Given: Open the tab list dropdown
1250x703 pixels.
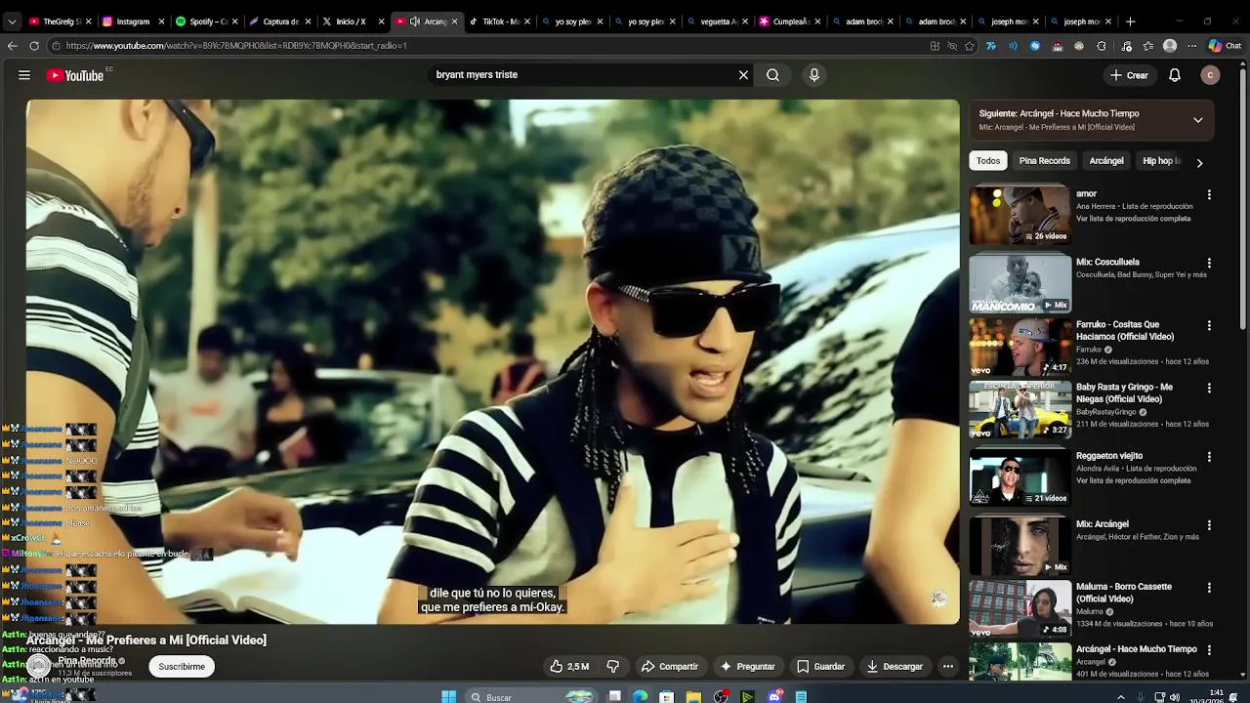Looking at the screenshot, I should click(x=13, y=21).
